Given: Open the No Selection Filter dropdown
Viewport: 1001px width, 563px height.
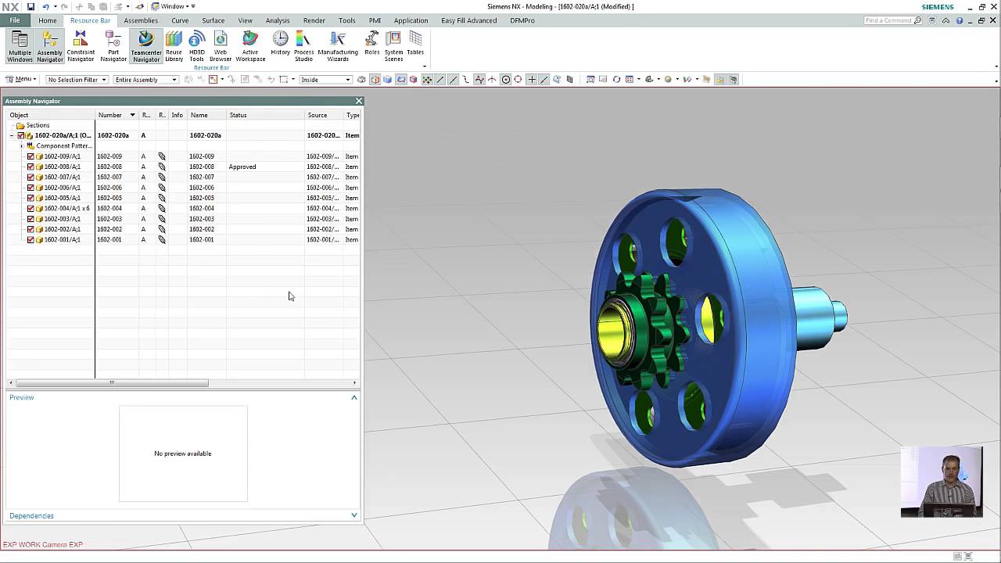Looking at the screenshot, I should (x=77, y=80).
